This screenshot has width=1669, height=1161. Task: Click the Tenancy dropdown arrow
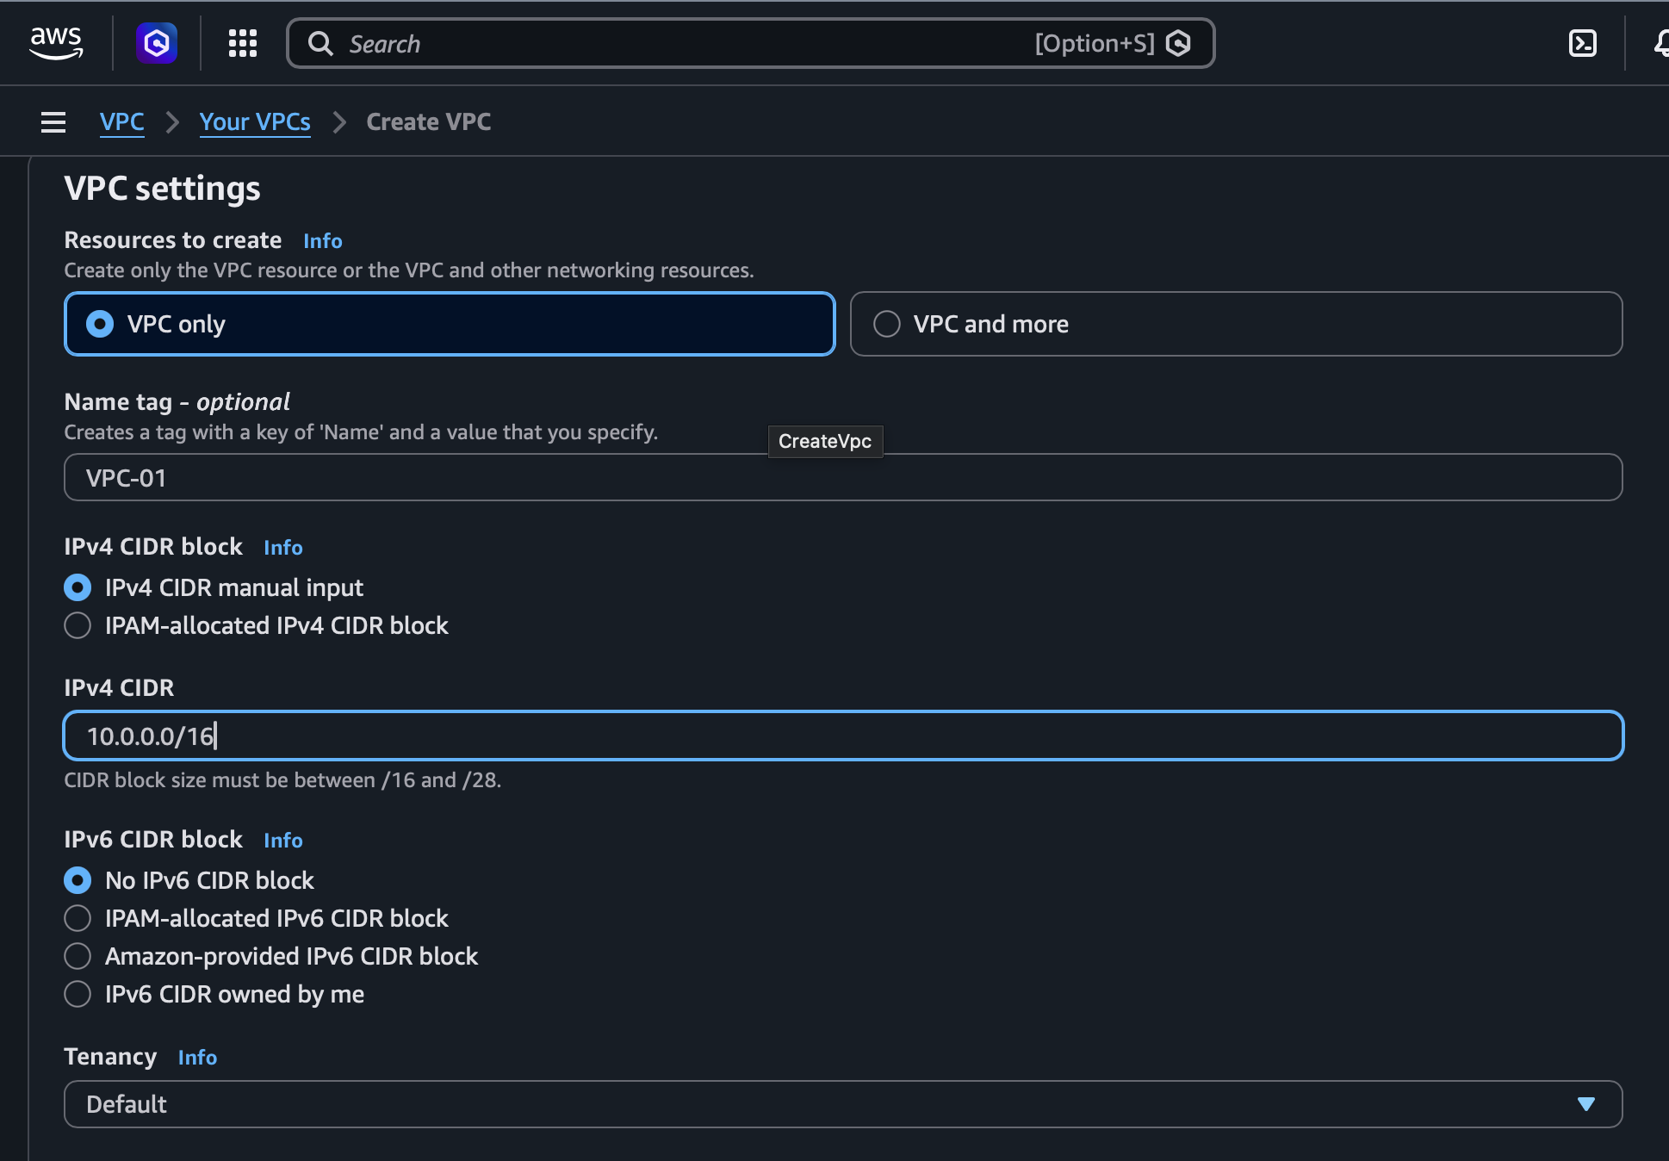(1585, 1104)
